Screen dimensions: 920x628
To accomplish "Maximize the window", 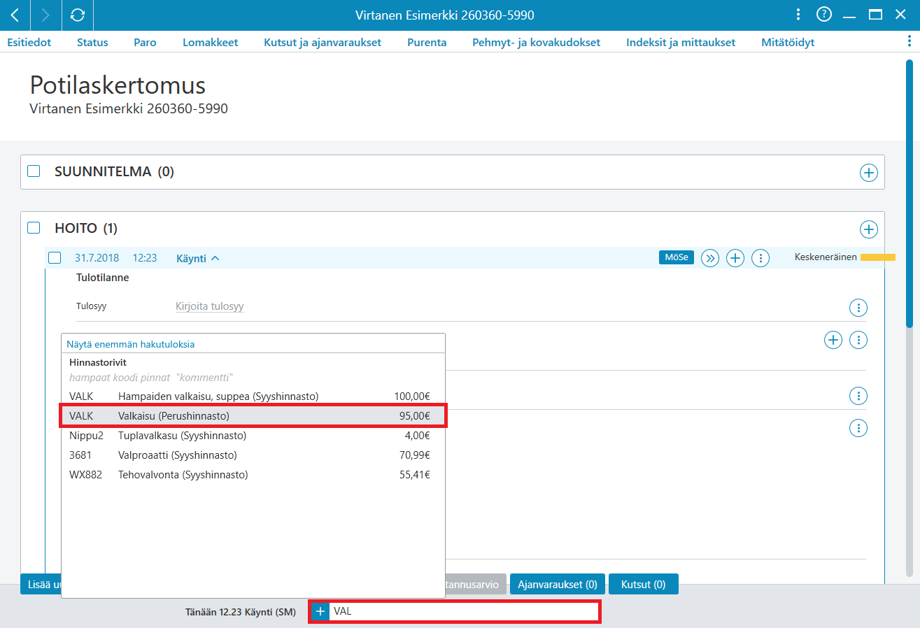I will click(875, 15).
